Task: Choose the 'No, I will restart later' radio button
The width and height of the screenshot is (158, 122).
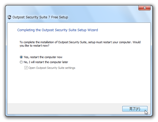Action: [x=21, y=62]
